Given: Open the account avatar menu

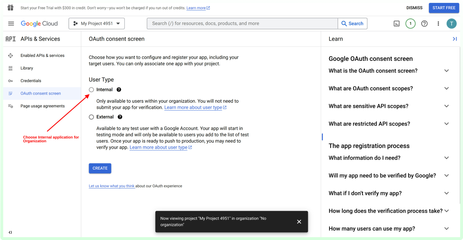Looking at the screenshot, I should coord(452,23).
